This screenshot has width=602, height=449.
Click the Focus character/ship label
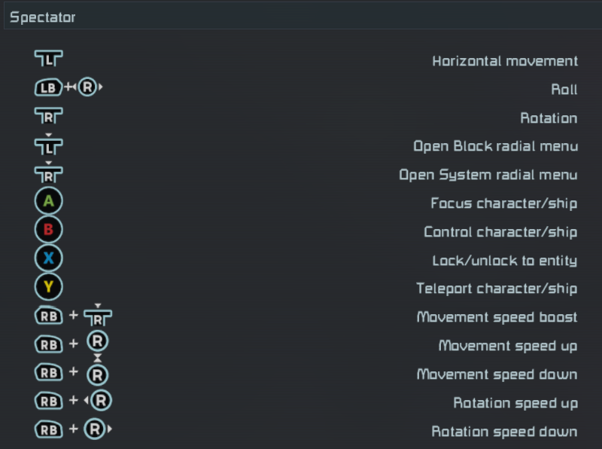[503, 203]
